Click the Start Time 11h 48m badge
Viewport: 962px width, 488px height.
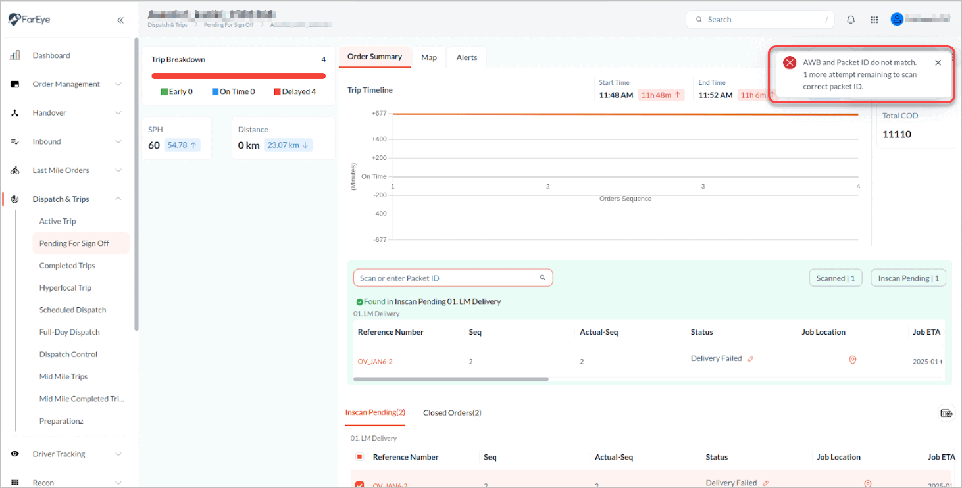pyautogui.click(x=661, y=95)
